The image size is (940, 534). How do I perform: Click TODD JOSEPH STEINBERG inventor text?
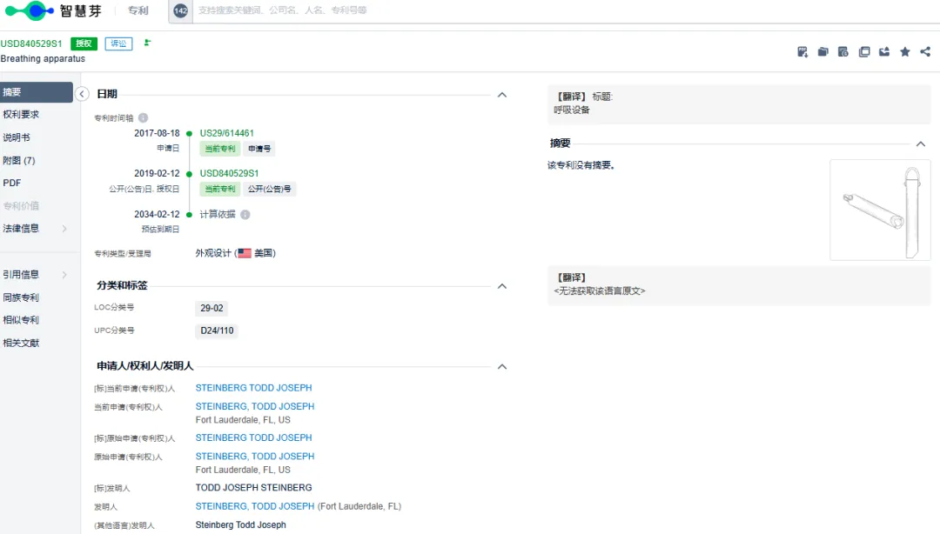point(253,488)
